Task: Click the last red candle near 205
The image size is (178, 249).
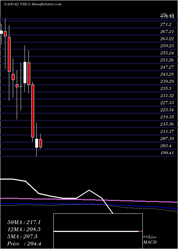Action: tap(41, 143)
